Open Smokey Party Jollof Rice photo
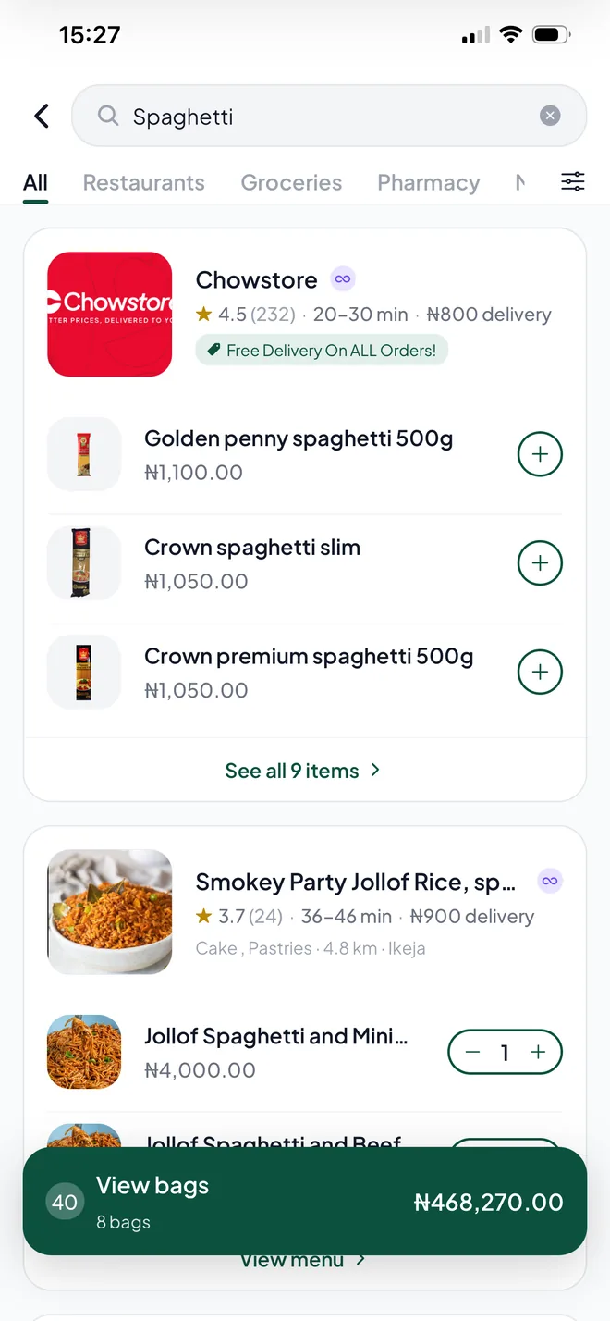The image size is (610, 1321). click(110, 912)
